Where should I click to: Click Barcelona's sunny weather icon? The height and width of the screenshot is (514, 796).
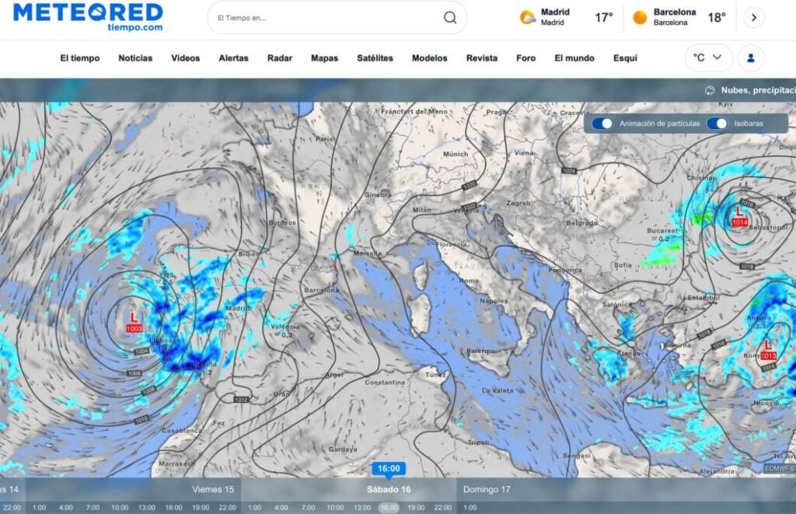click(x=640, y=17)
